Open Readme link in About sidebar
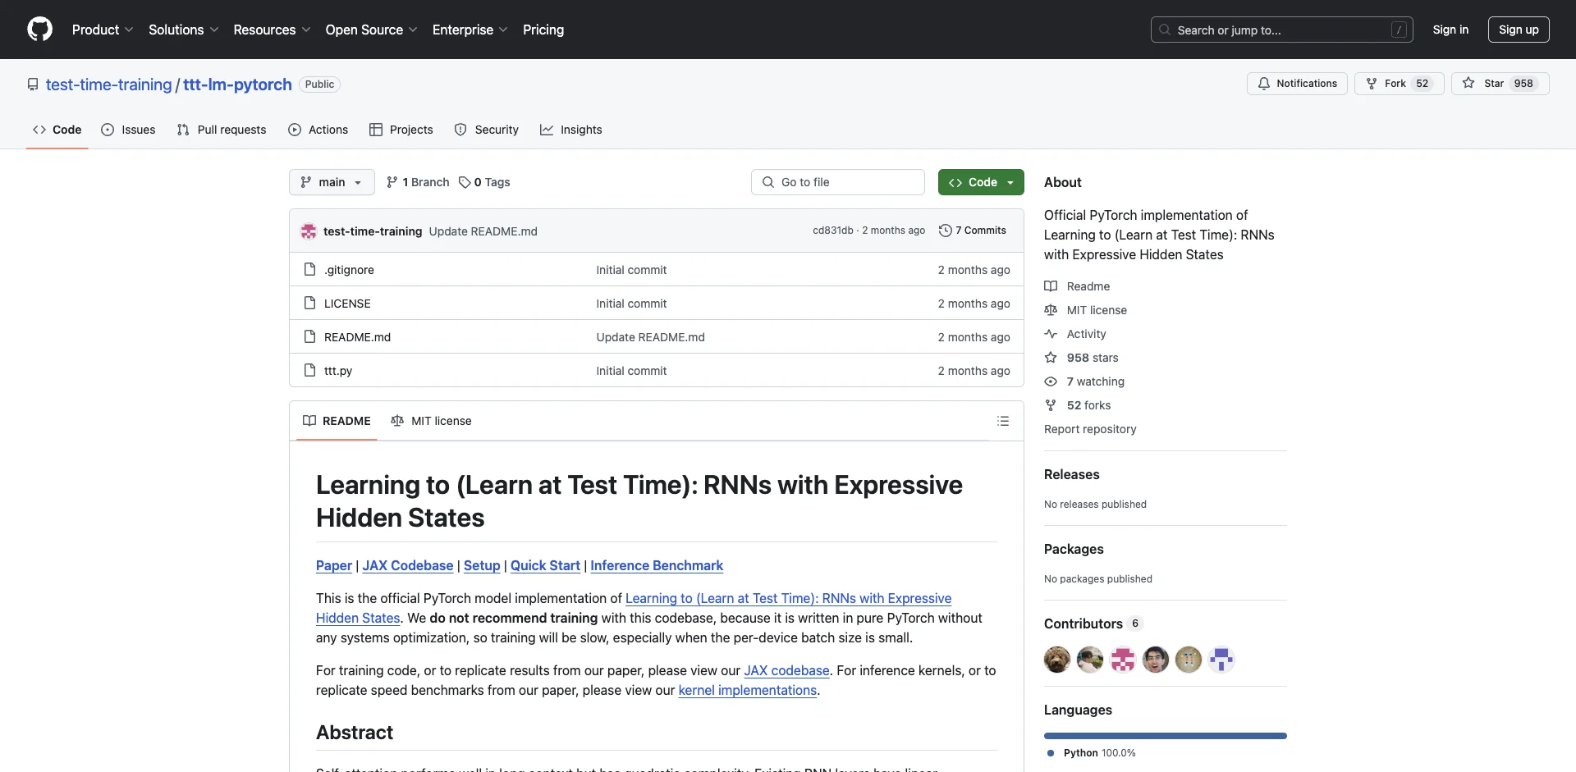This screenshot has height=772, width=1576. click(x=1077, y=286)
